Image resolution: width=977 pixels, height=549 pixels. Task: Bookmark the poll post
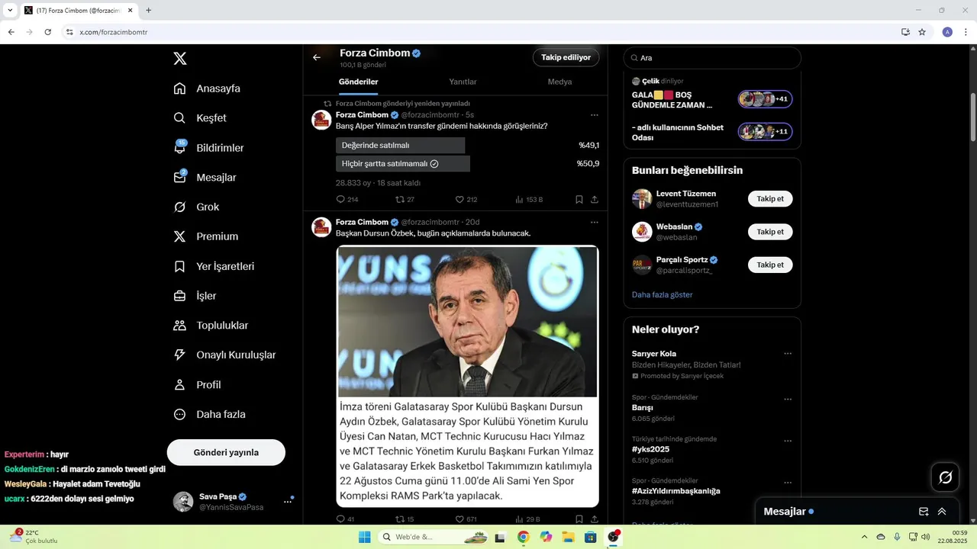pyautogui.click(x=579, y=200)
